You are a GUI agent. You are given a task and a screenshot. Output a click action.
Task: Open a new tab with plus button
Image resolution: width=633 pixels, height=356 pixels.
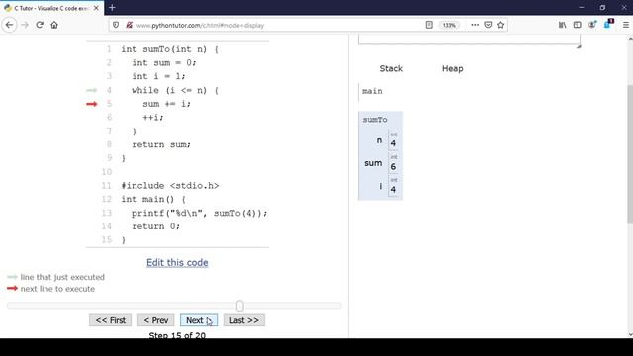point(112,8)
